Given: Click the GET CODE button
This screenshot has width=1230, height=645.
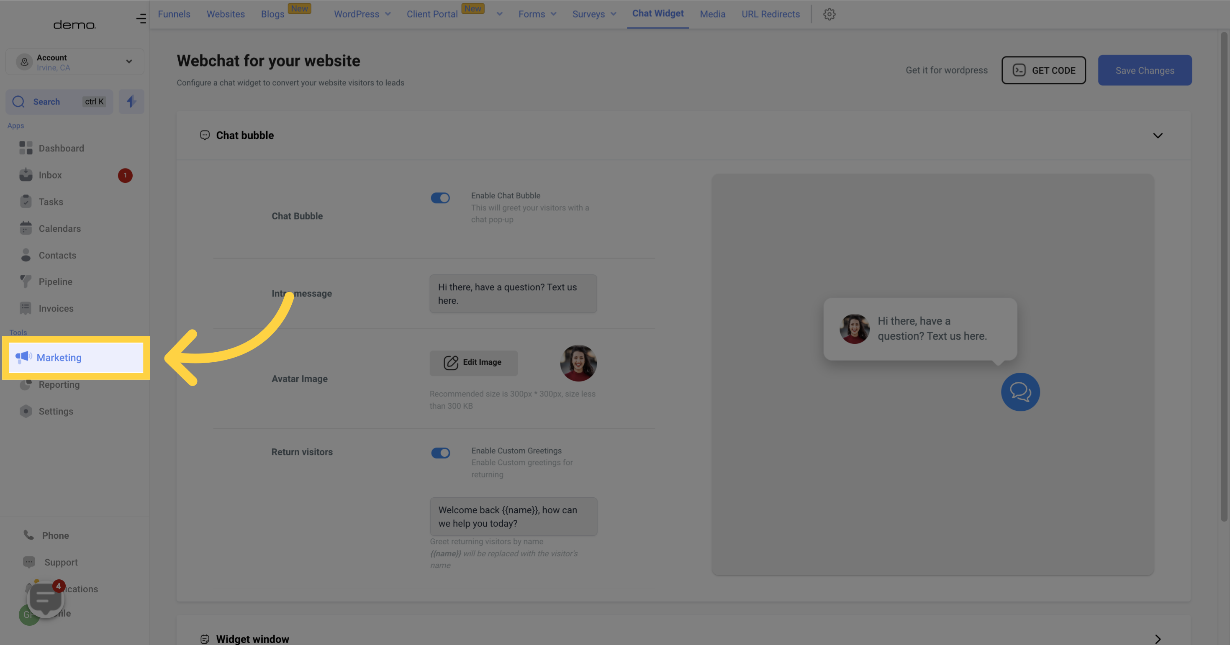Looking at the screenshot, I should click(x=1043, y=70).
